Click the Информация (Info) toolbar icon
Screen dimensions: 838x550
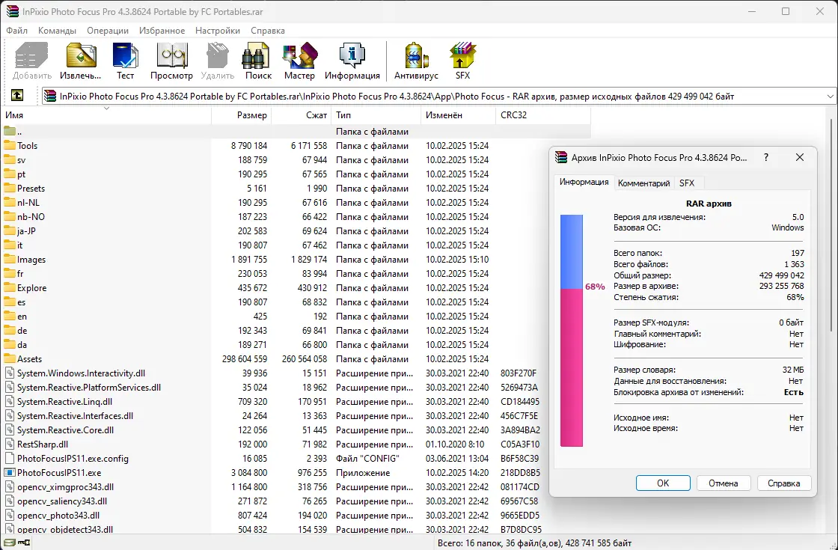[x=352, y=55]
